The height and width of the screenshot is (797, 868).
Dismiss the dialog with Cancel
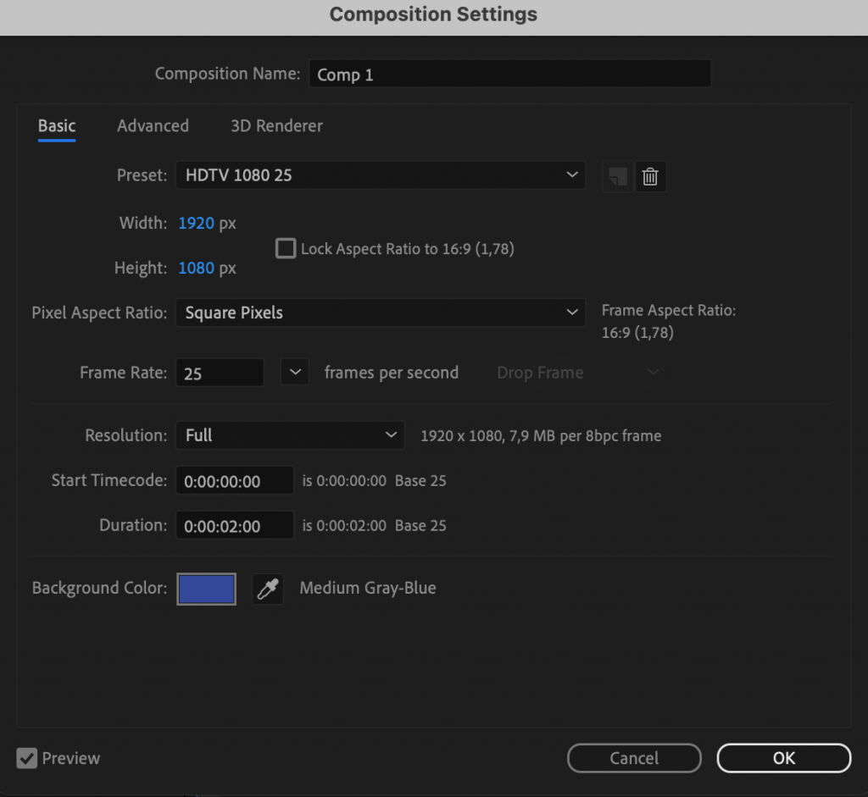click(x=634, y=758)
